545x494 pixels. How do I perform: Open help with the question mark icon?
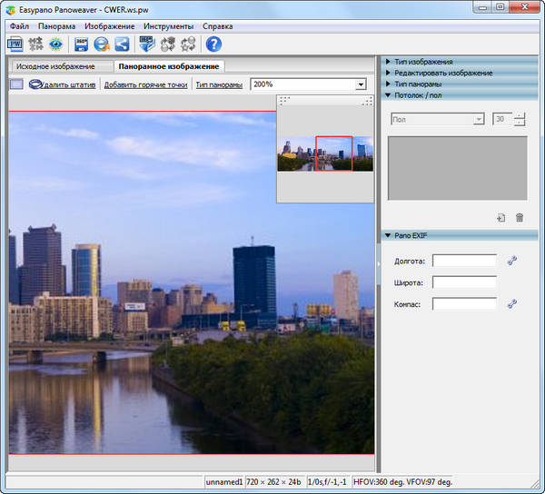[213, 44]
